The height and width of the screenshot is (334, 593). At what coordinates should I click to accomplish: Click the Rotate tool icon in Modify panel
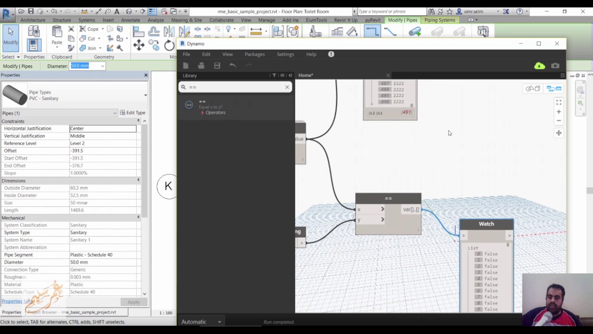pyautogui.click(x=169, y=45)
